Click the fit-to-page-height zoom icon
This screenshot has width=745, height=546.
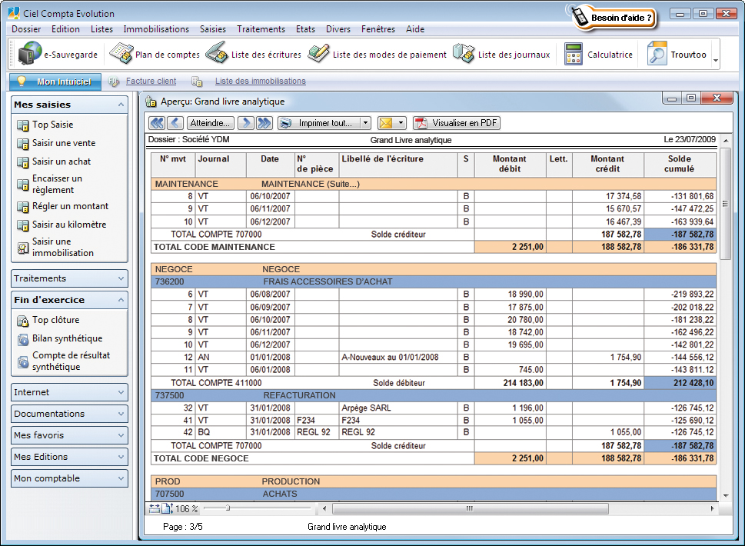pos(166,508)
